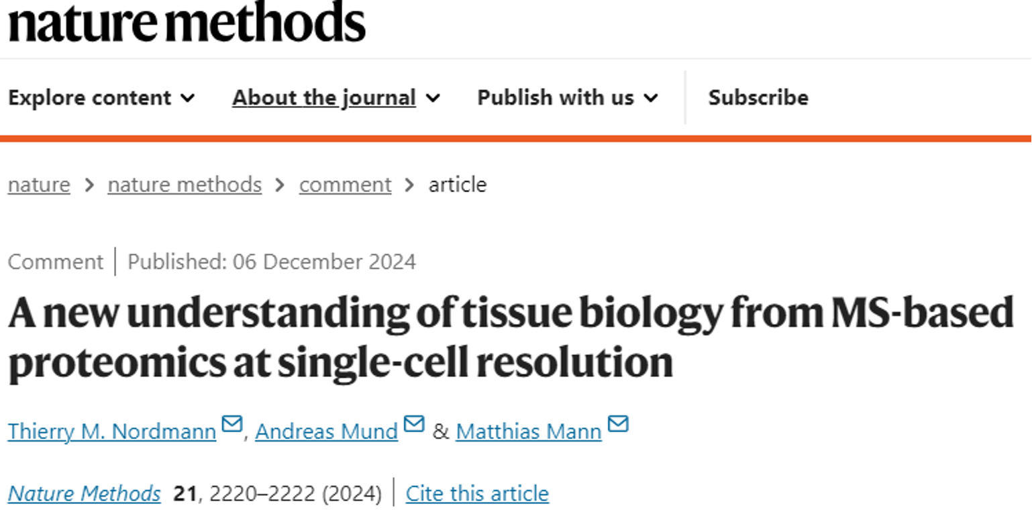This screenshot has width=1032, height=514.
Task: Open author Thierry M. Nordmann's profile
Action: (x=112, y=431)
